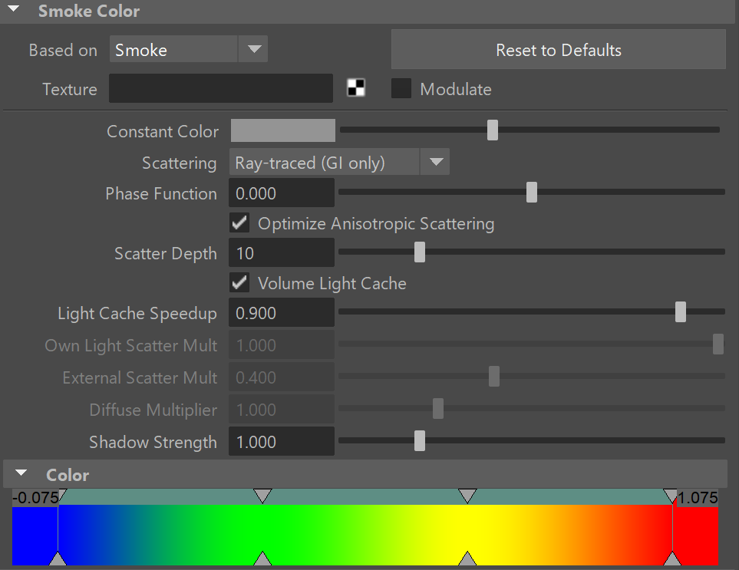Click the External Scatter Mult field
The width and height of the screenshot is (739, 570).
[282, 377]
